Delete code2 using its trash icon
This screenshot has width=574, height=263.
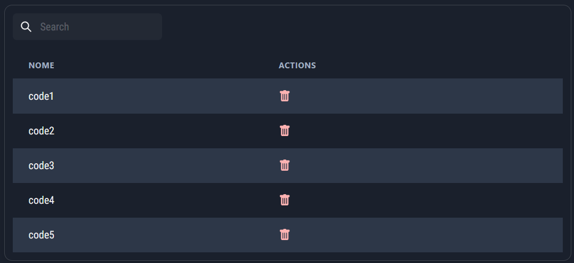pyautogui.click(x=285, y=131)
